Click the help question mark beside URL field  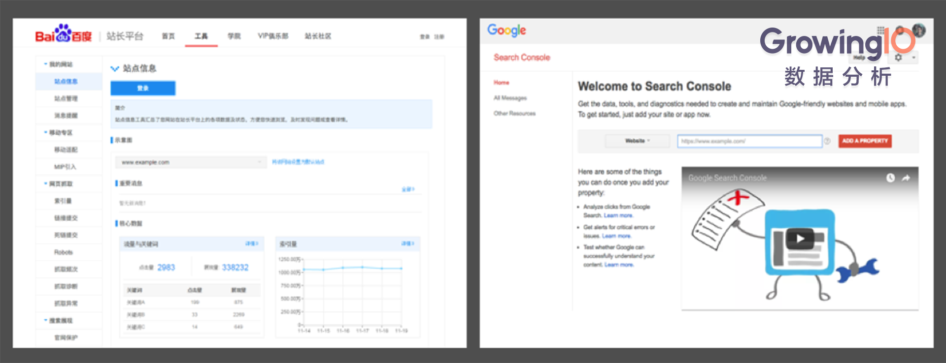(828, 141)
